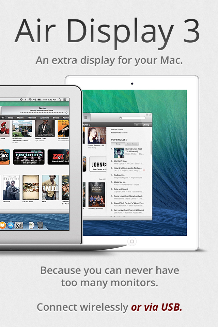This screenshot has width=218, height=327.
Task: Open the Music store tab
Action: coord(11,118)
